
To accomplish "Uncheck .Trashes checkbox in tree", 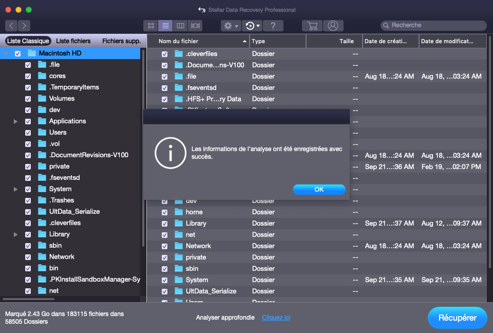I will pyautogui.click(x=28, y=200).
